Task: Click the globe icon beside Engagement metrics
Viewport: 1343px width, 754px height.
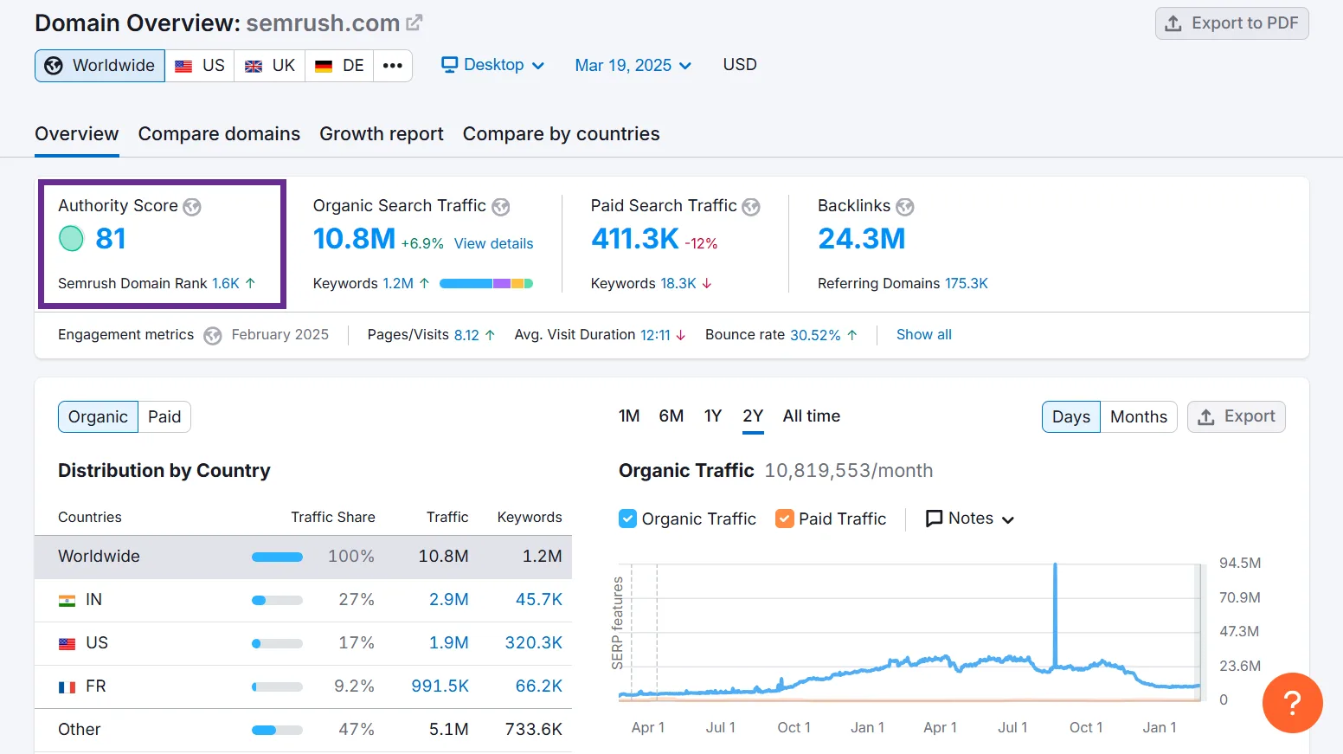Action: [213, 336]
